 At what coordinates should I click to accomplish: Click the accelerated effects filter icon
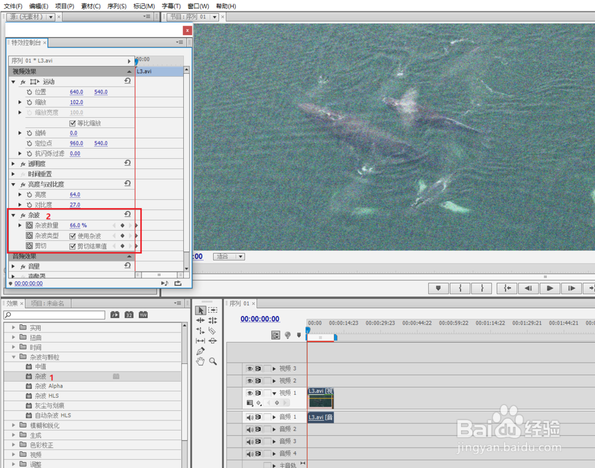pyautogui.click(x=115, y=315)
